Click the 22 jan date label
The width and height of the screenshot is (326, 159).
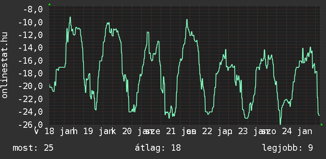click(215, 131)
